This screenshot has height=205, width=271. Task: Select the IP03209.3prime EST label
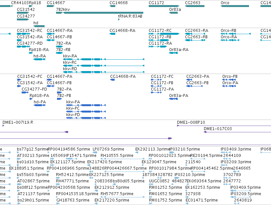point(236,162)
